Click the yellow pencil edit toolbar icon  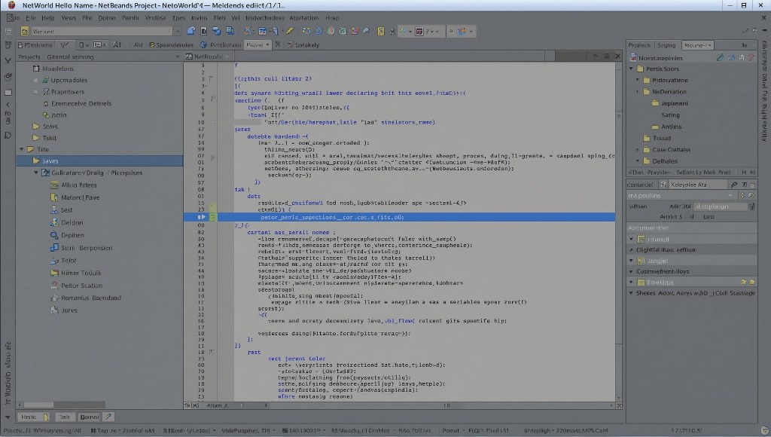[290, 31]
